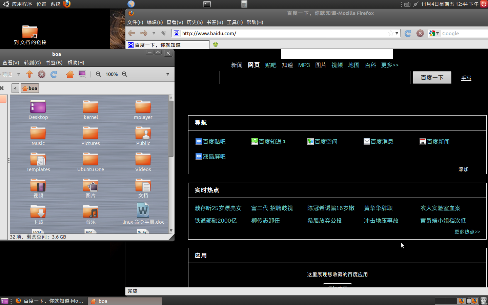This screenshot has height=305, width=488.
Task: Click the 更多热点>> link
Action: click(467, 232)
